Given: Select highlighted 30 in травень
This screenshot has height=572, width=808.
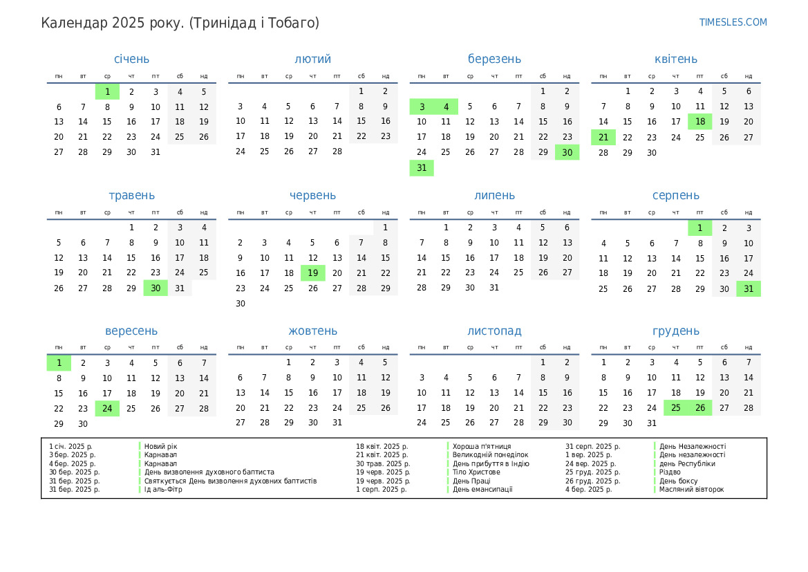Looking at the screenshot, I should [156, 288].
